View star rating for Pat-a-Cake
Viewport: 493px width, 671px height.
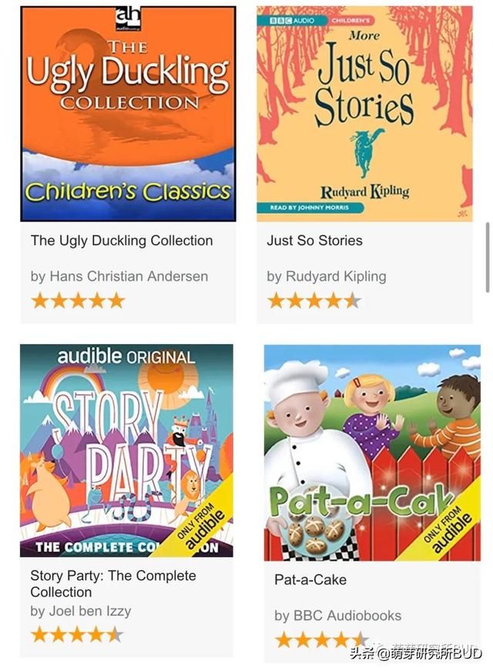321,640
